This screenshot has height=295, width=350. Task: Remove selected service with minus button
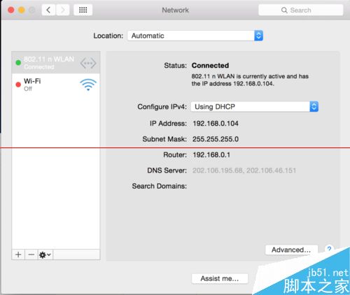(x=31, y=254)
